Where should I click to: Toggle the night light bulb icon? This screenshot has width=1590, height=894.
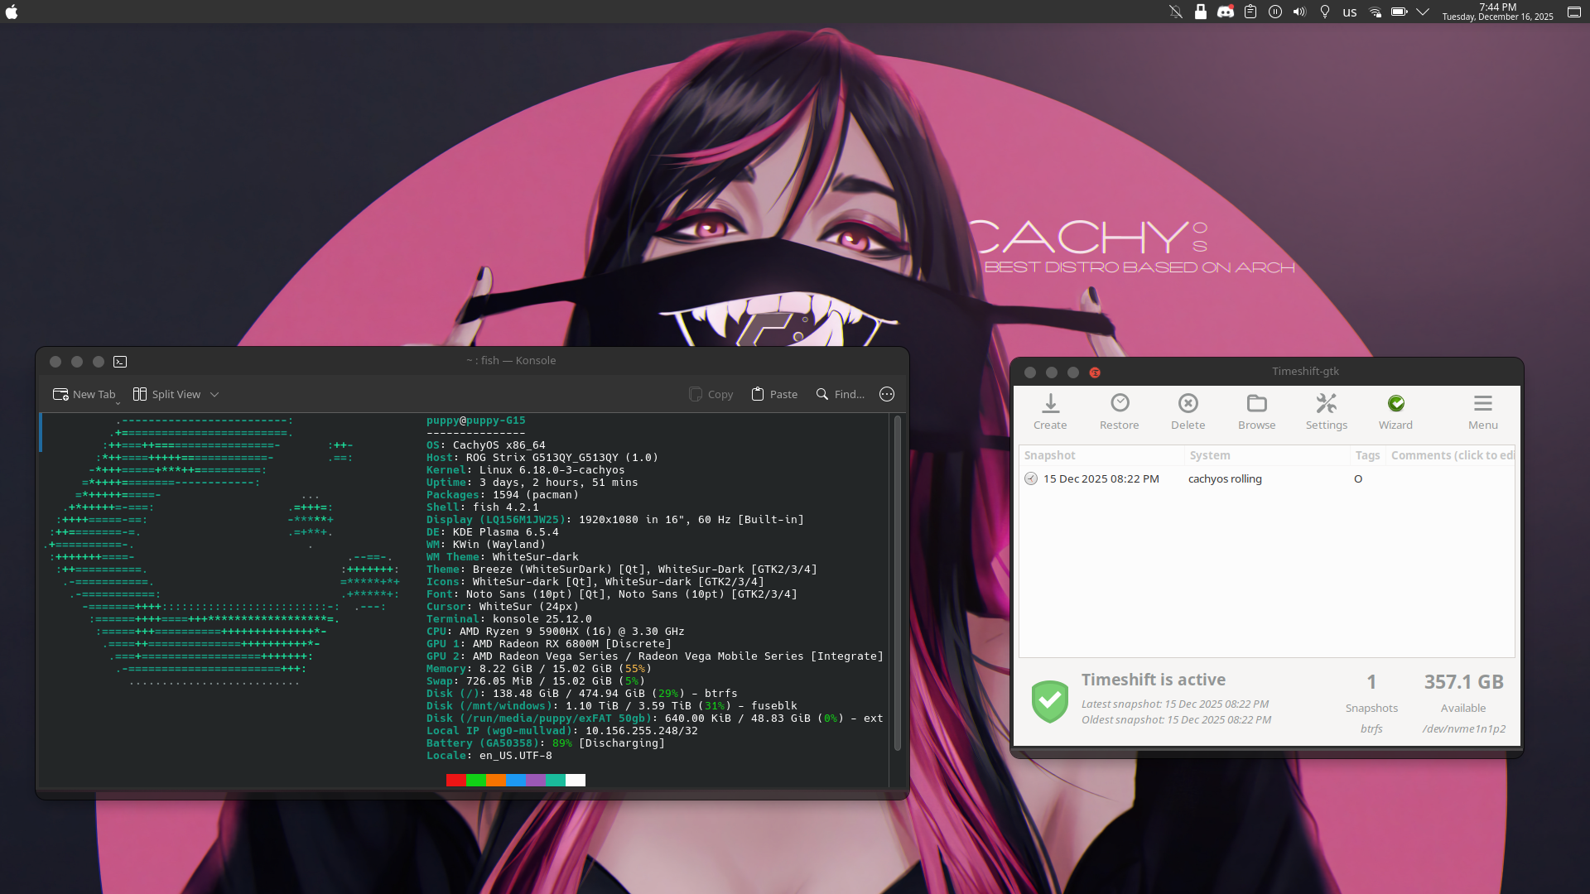click(x=1325, y=12)
